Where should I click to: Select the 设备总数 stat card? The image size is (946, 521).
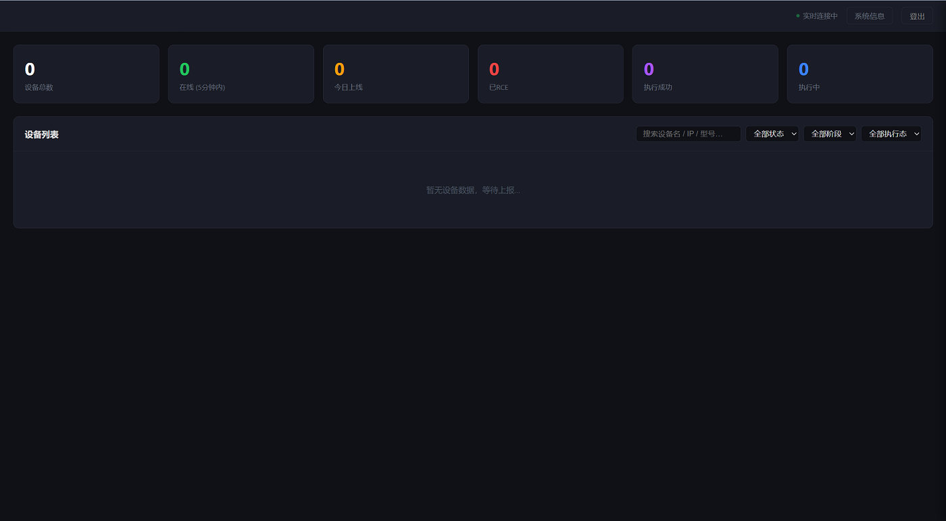[x=86, y=74]
